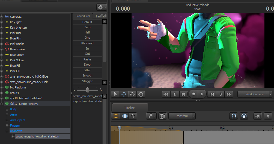The height and width of the screenshot is (144, 274).
Task: Click the scout1 model cube icon
Action: click(x=7, y=93)
